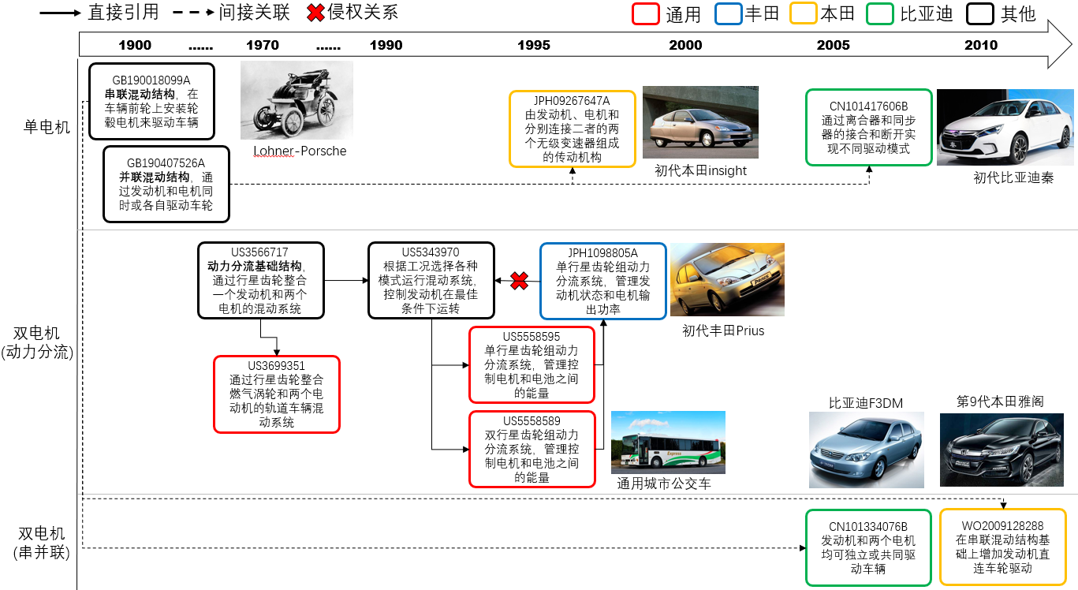Open the Lohner-Porsche vintage car photo
Image resolution: width=1078 pixels, height=590 pixels.
(297, 100)
